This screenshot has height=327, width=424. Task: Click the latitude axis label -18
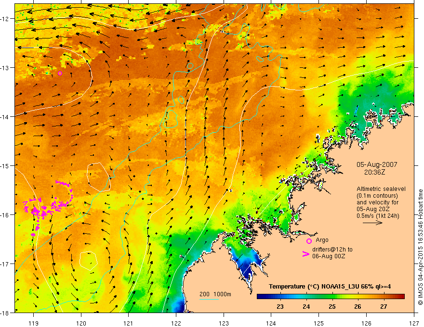click(x=4, y=313)
